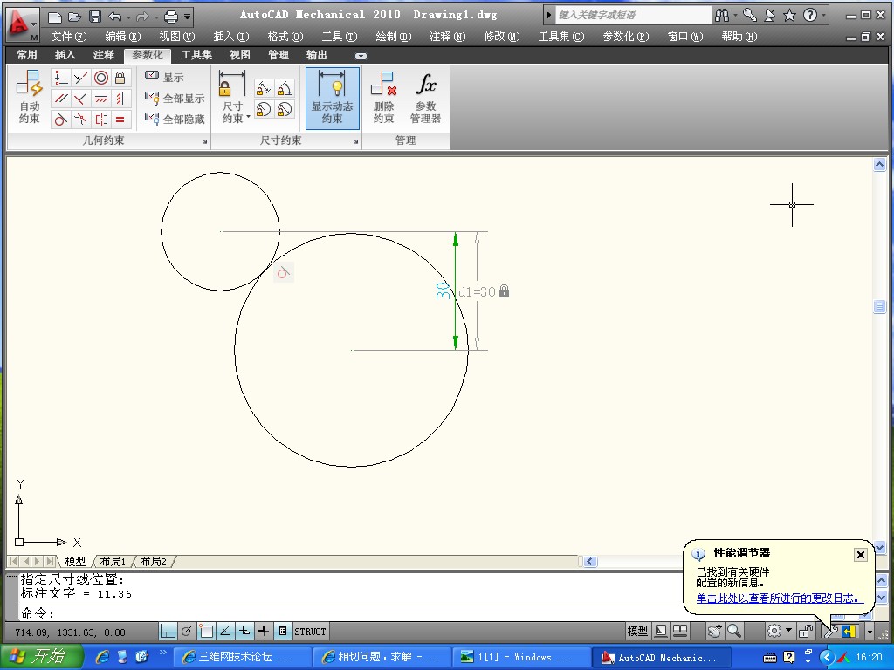894x670 pixels.
Task: Select the Aligned dimensional constraint icon
Action: 263,88
